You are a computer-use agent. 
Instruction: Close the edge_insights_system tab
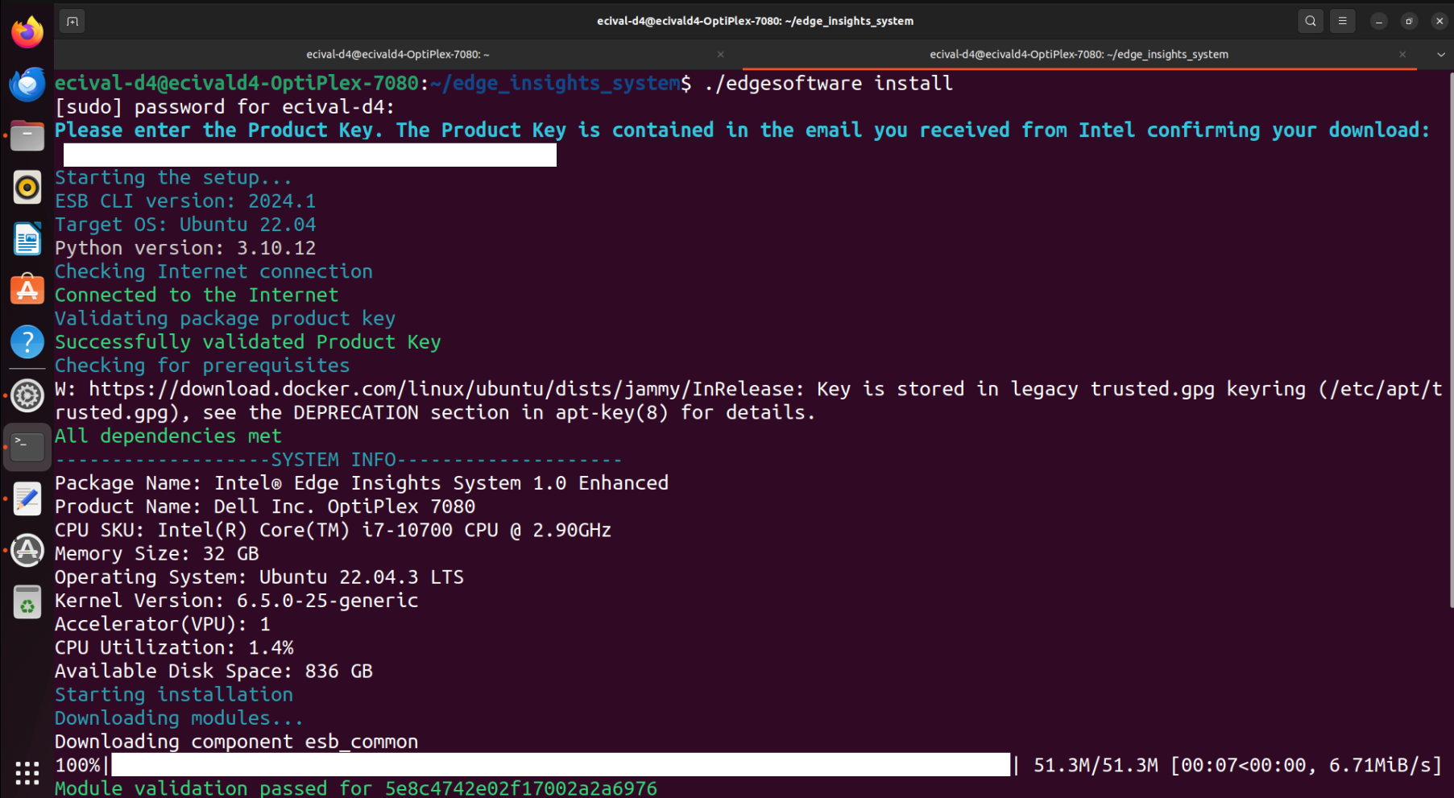pos(1402,55)
